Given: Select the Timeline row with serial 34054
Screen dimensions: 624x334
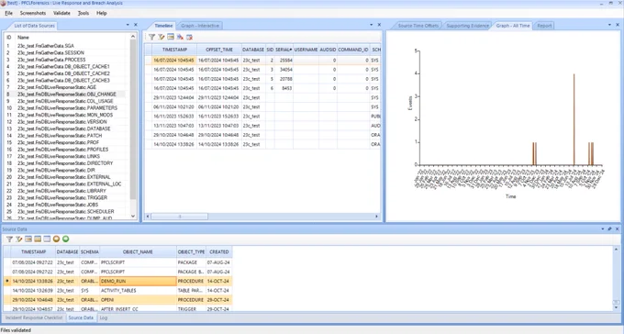Looking at the screenshot, I should tap(262, 70).
